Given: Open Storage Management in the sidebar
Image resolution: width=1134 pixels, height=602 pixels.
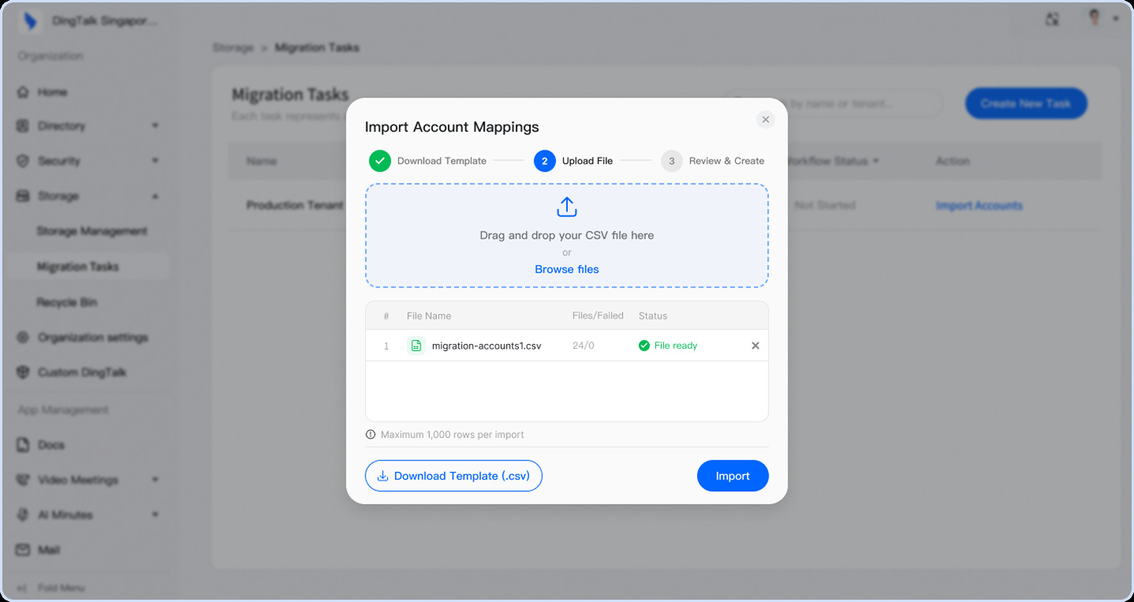Looking at the screenshot, I should tap(91, 231).
